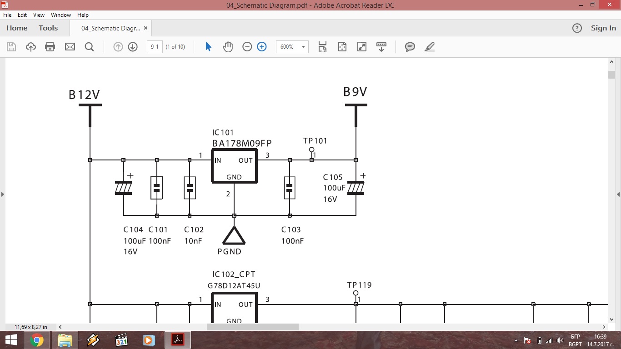Zoom in with plus button
Image resolution: width=621 pixels, height=349 pixels.
[262, 47]
